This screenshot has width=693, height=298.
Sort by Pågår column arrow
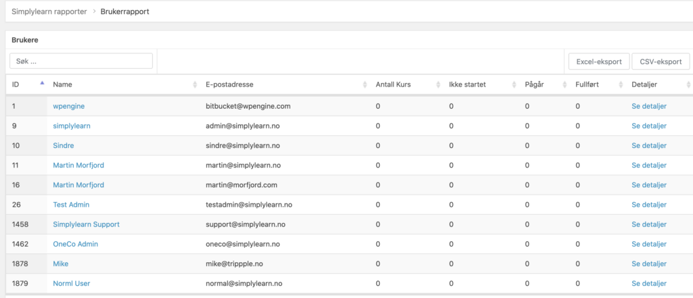point(565,84)
